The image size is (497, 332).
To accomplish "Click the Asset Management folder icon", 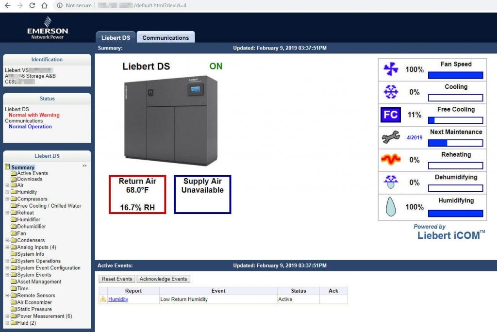I will [x=13, y=282].
